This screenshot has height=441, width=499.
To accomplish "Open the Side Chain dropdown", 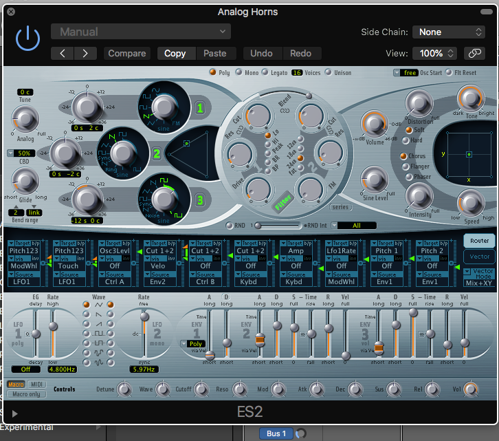I will [449, 32].
